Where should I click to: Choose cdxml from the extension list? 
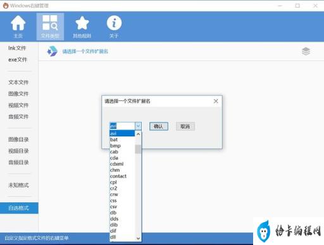(122, 164)
